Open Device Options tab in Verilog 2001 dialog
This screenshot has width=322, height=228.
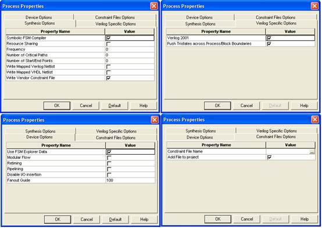tap(199, 17)
